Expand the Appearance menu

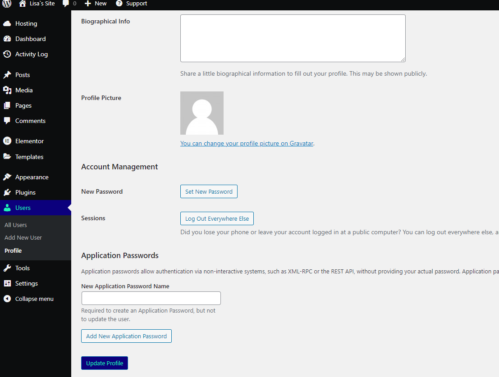click(32, 177)
